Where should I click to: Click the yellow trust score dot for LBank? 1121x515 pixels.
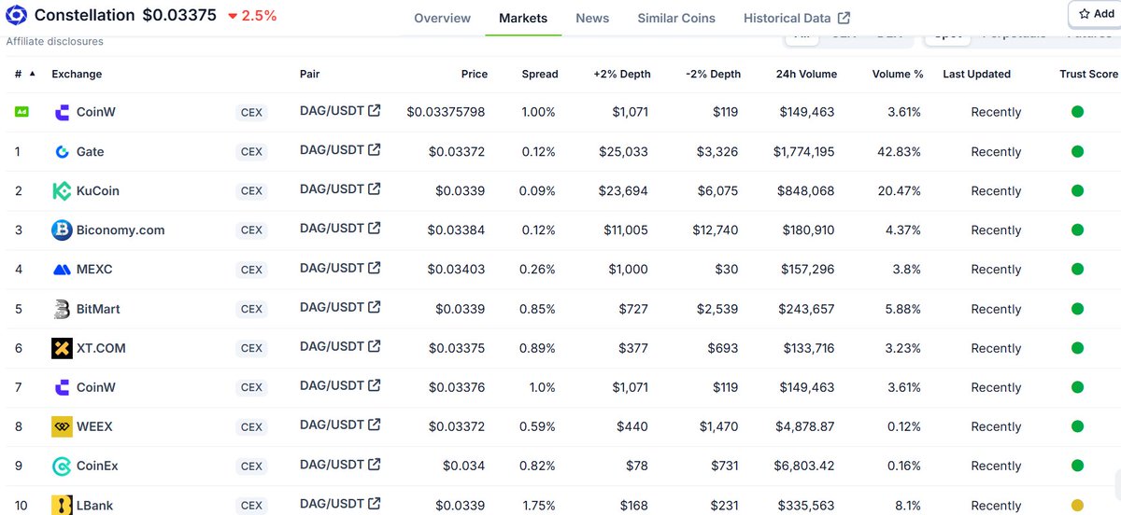pyautogui.click(x=1077, y=505)
